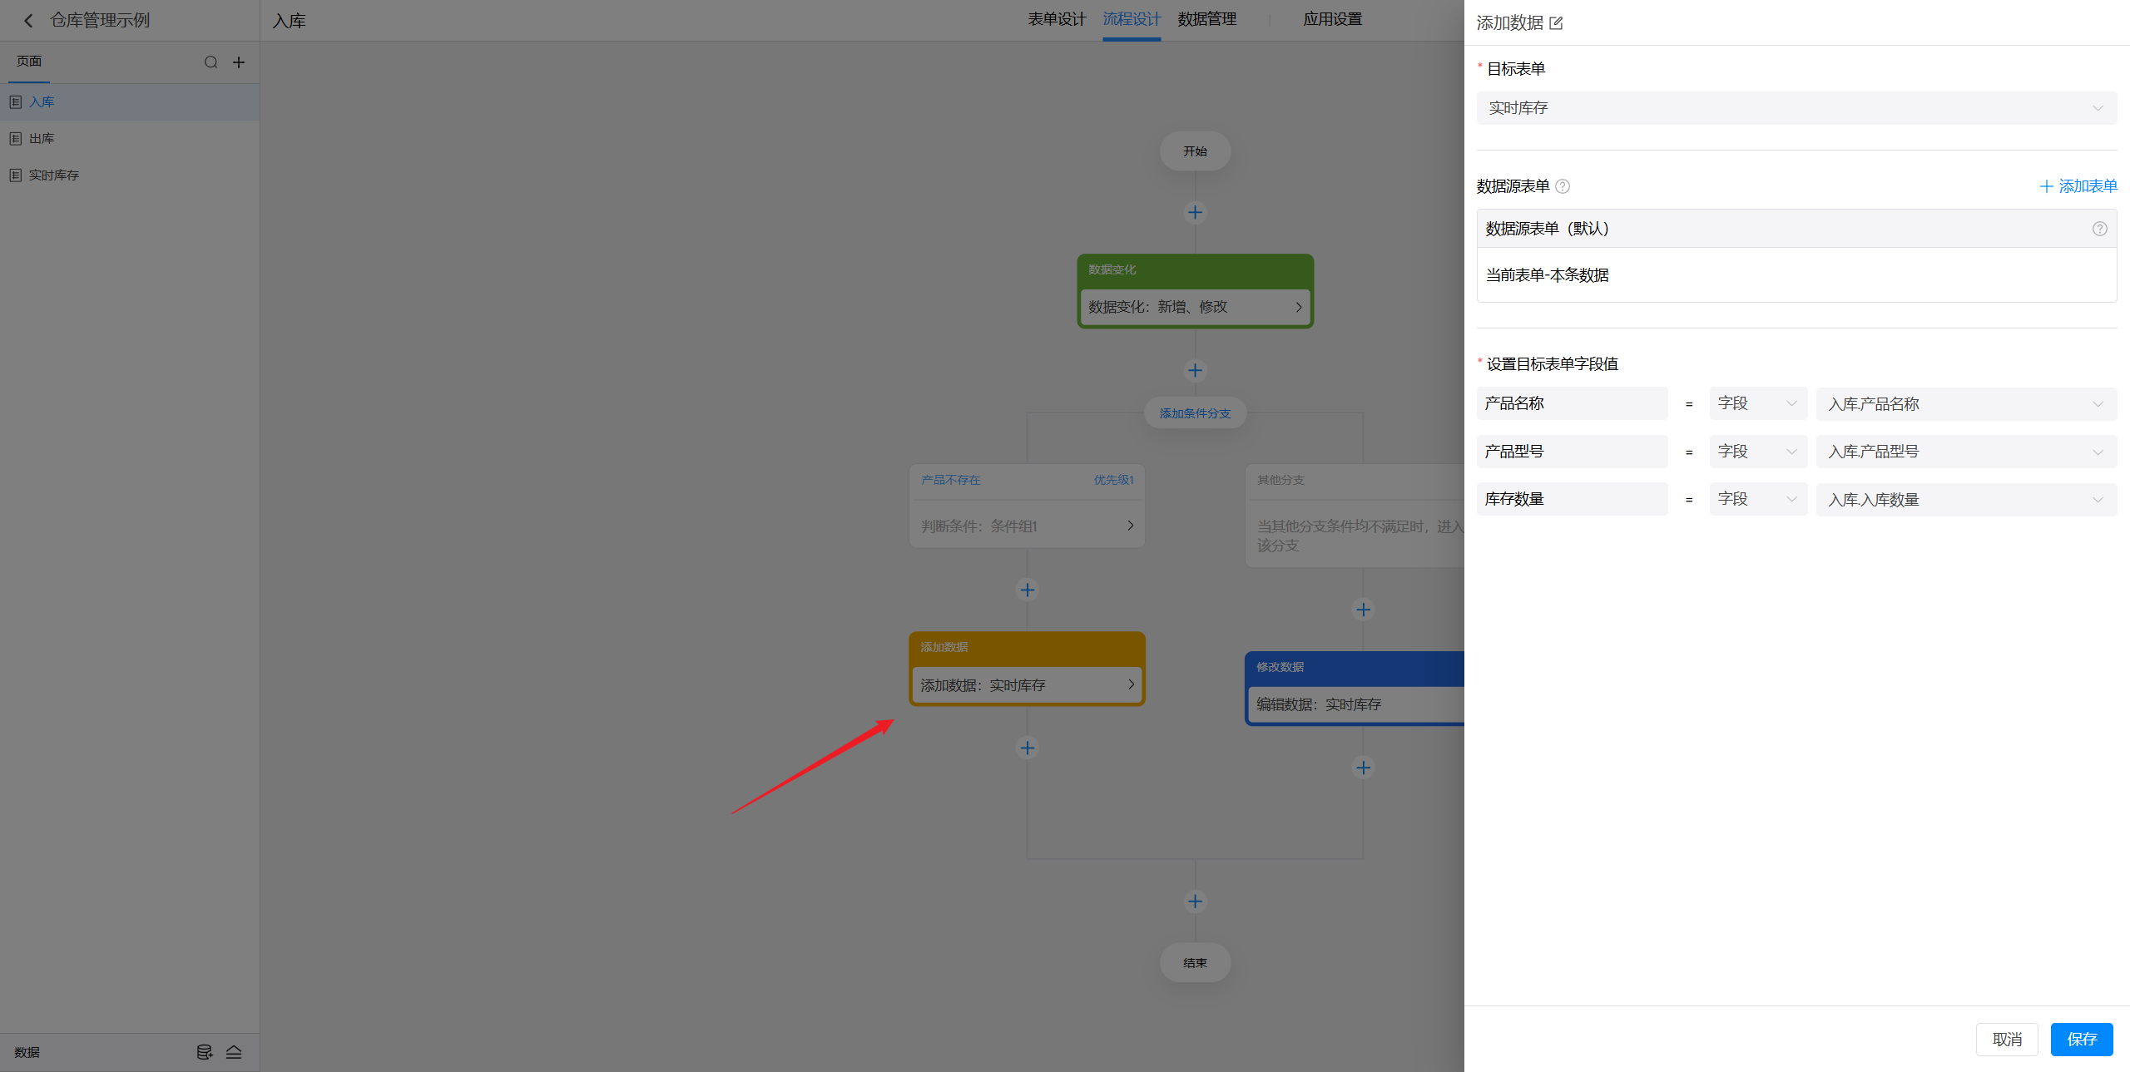Click the database icon in bottom 数据 bar

coord(204,1052)
